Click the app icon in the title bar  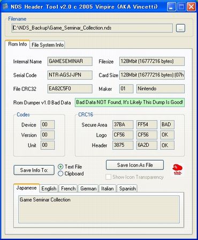pyautogui.click(x=5, y=7)
